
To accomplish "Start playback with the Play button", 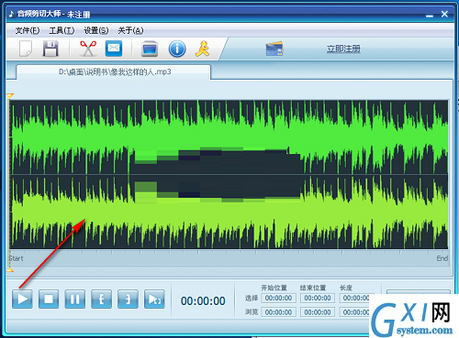I will [22, 299].
